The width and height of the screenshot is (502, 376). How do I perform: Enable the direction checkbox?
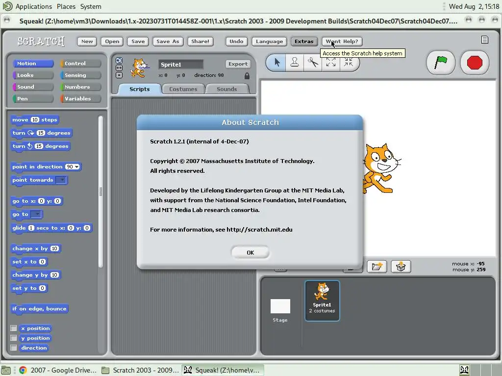(x=13, y=348)
